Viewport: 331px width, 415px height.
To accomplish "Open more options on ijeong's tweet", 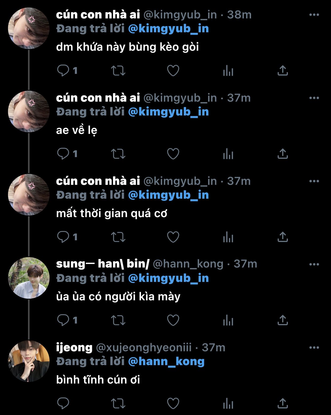I will (x=314, y=348).
